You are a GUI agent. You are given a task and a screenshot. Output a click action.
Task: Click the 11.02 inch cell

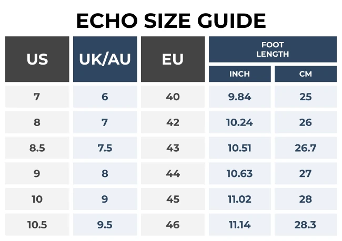(240, 200)
